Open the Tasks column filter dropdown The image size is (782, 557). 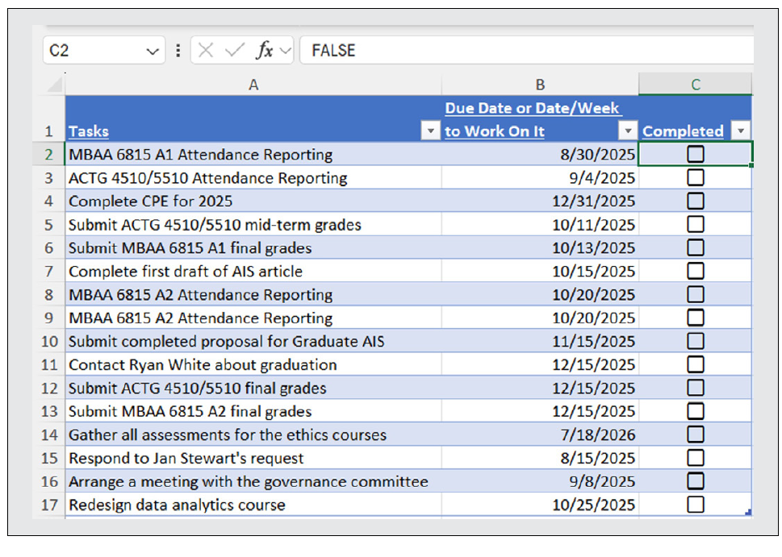432,131
